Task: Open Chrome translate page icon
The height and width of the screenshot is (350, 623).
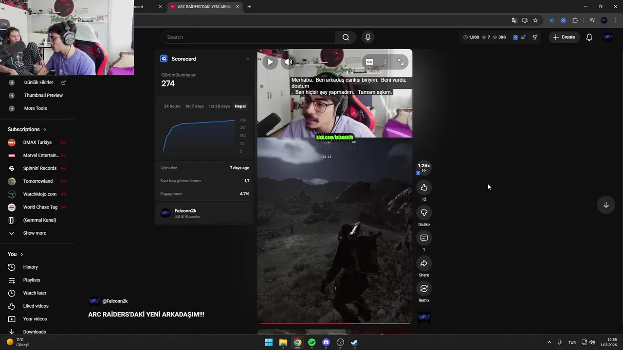Action: 514,20
